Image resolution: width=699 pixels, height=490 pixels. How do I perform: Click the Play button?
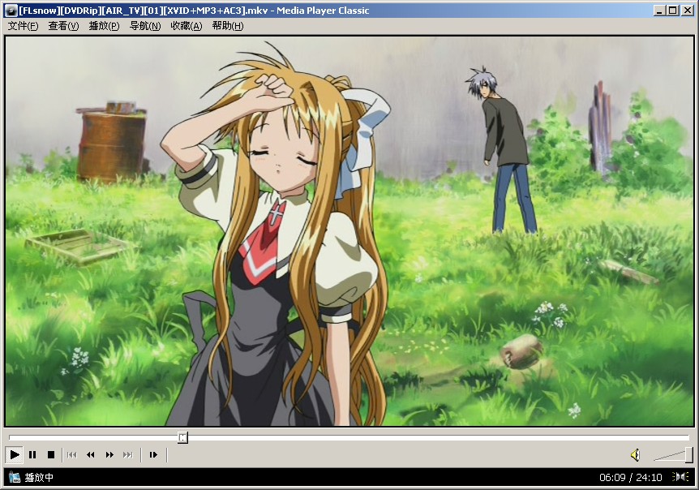[15, 455]
